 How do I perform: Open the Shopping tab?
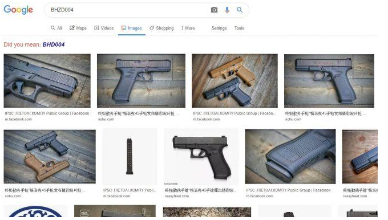(x=161, y=28)
